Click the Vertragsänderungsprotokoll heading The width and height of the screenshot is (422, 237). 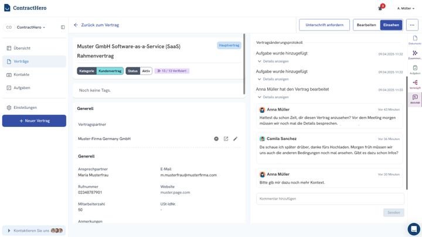pyautogui.click(x=279, y=43)
